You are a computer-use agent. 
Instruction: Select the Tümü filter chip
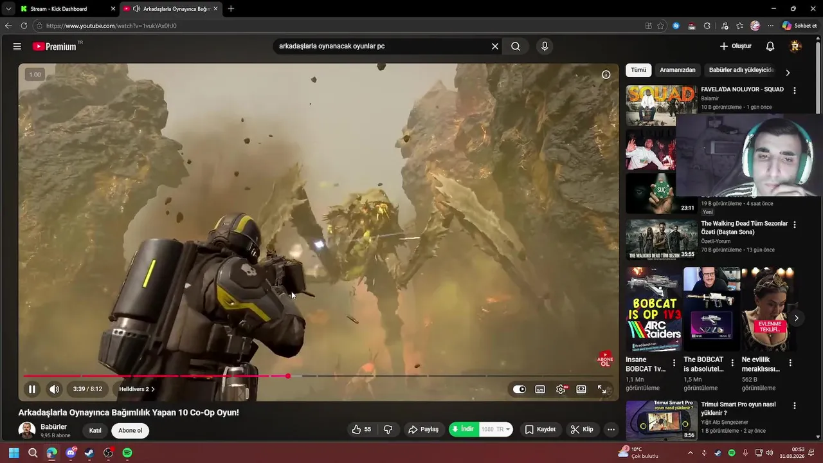(x=638, y=70)
